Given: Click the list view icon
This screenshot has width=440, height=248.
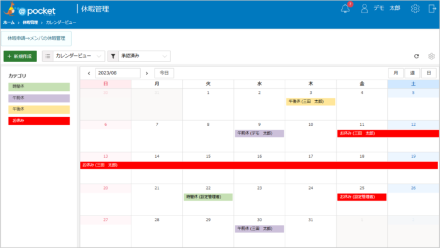Looking at the screenshot, I should (48, 56).
